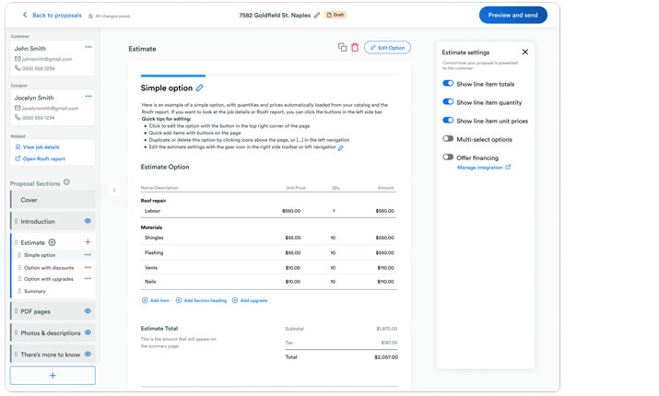Disable Show line item totals toggle
This screenshot has width=659, height=396.
pos(448,84)
